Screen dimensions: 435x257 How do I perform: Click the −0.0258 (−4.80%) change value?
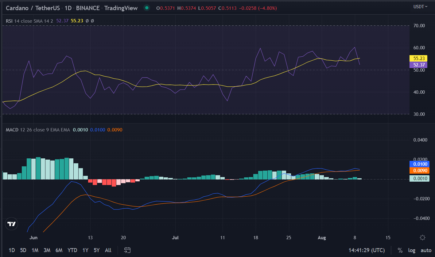(x=258, y=8)
